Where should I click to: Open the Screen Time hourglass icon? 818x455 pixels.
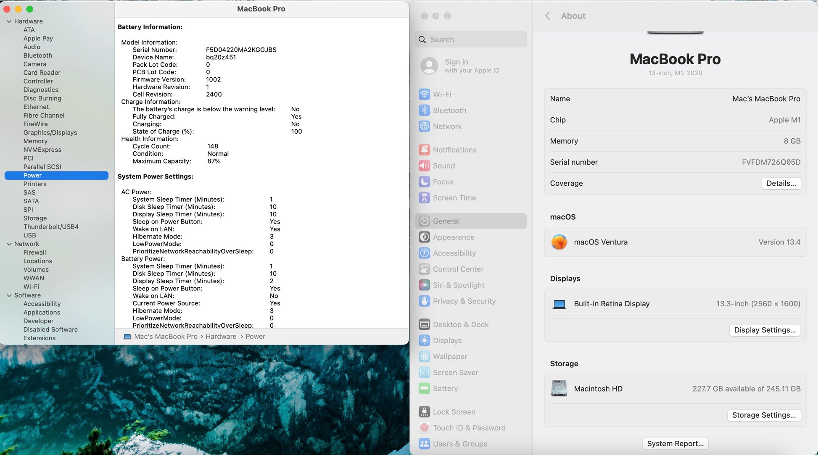pos(424,198)
